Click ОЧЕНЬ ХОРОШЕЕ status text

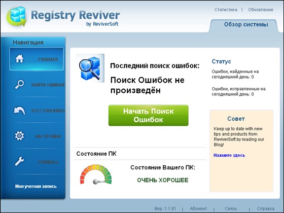coord(163,180)
